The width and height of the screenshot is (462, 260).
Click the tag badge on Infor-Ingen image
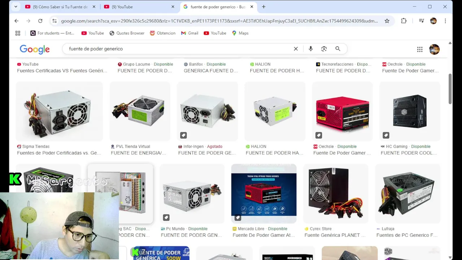(x=183, y=135)
